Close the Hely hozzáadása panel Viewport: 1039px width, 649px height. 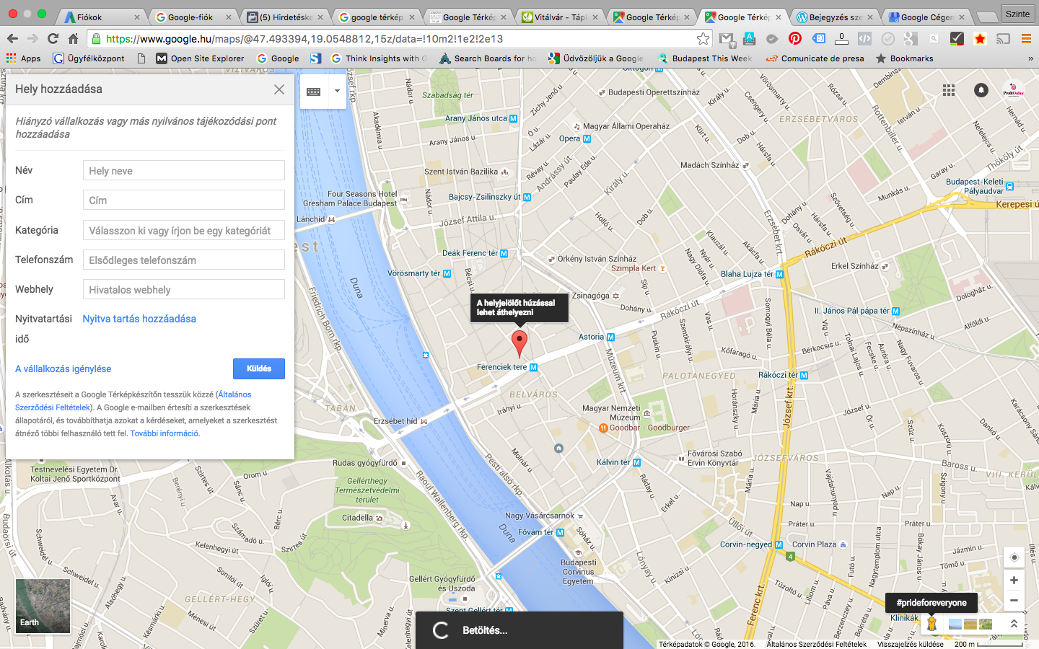pyautogui.click(x=279, y=89)
